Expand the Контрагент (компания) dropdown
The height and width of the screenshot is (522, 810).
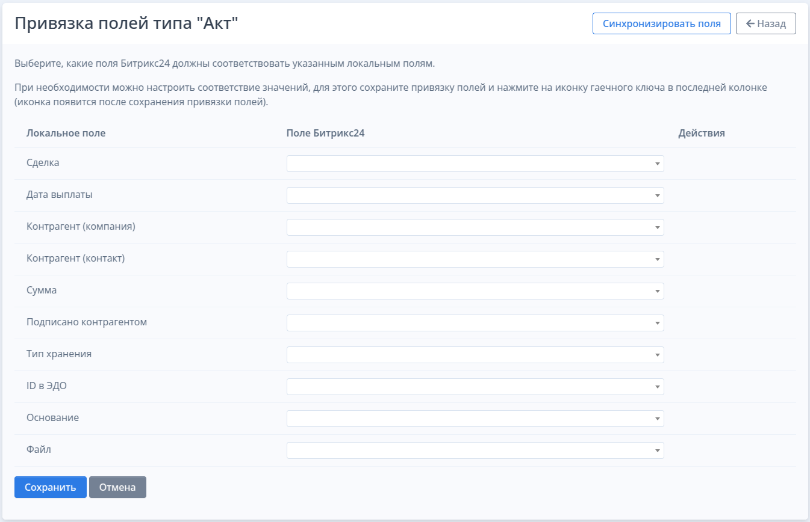pos(475,227)
